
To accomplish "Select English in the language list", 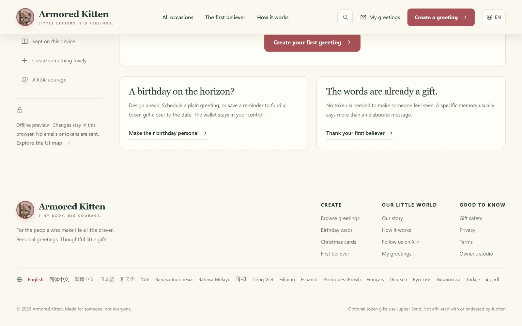I will coord(36,279).
